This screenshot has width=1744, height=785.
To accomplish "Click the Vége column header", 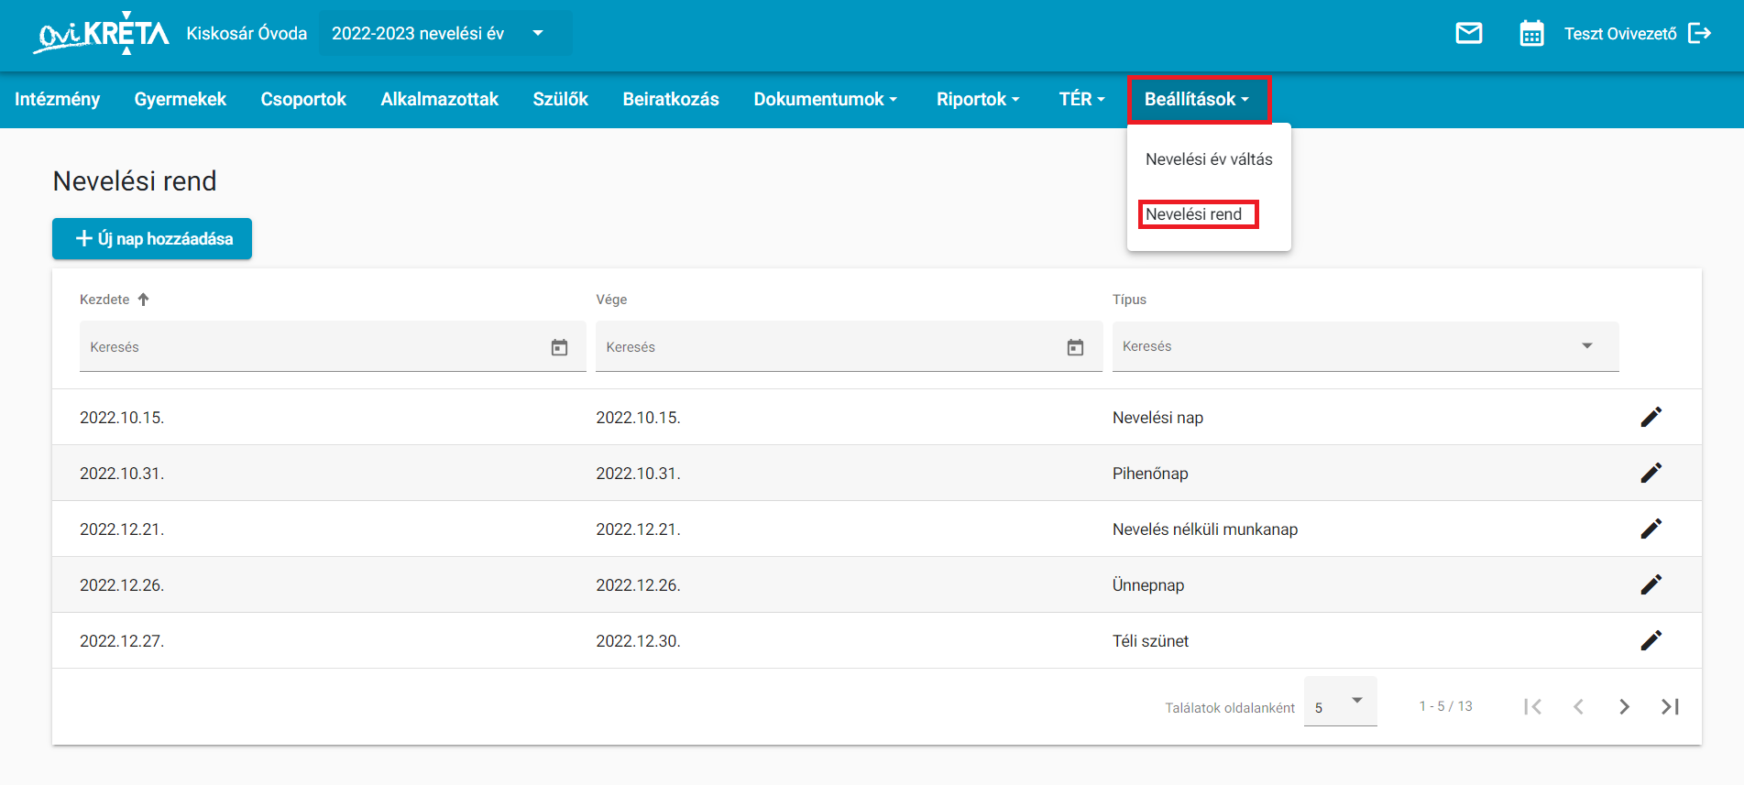I will [611, 300].
